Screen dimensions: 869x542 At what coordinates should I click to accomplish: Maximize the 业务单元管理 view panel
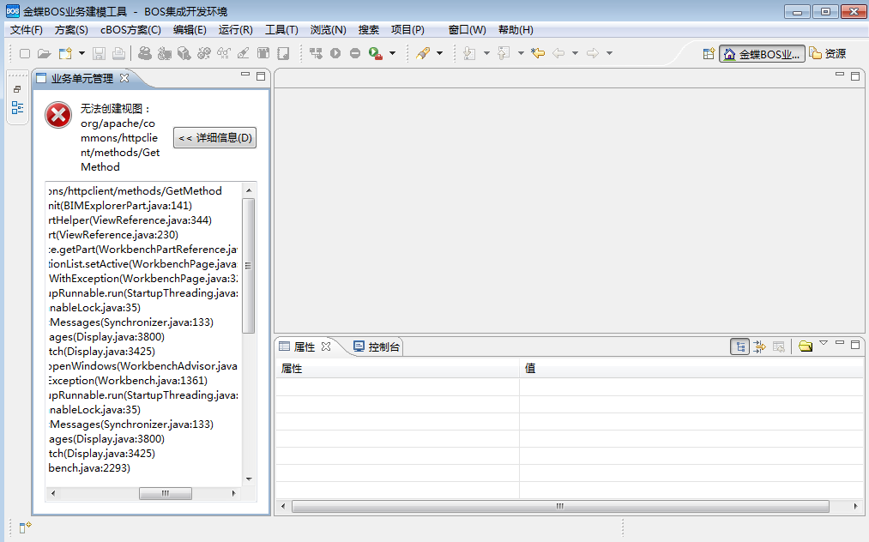click(x=261, y=76)
